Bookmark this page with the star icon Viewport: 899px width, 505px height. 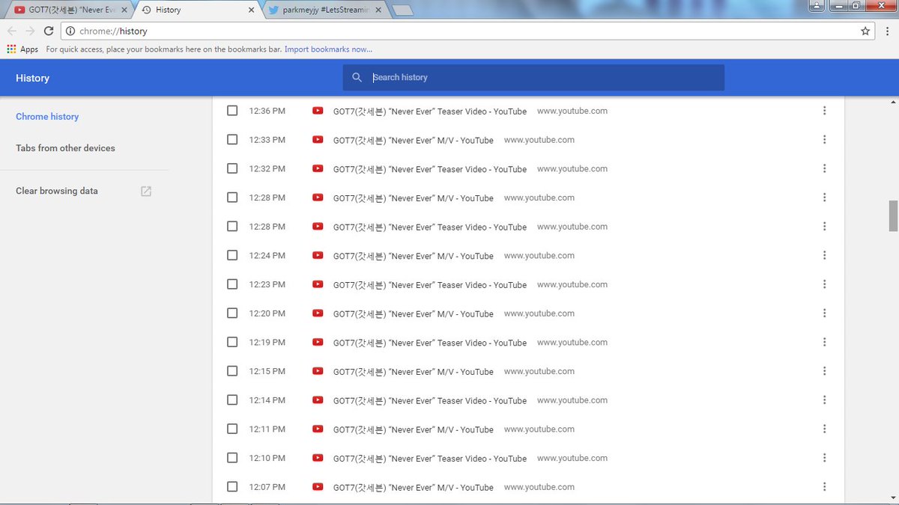(x=865, y=31)
